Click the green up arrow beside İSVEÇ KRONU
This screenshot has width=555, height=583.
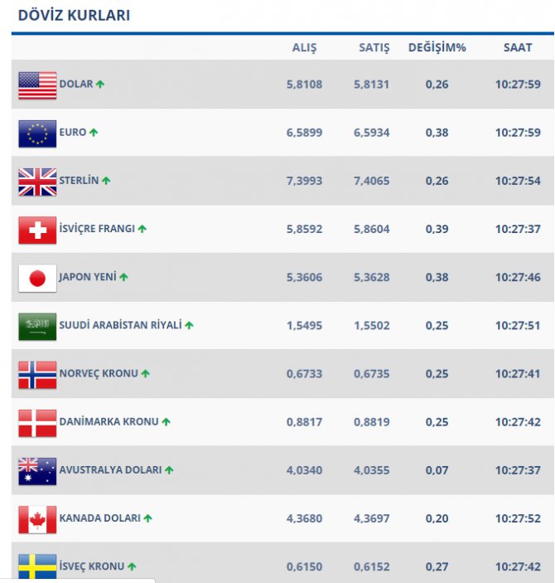[132, 567]
